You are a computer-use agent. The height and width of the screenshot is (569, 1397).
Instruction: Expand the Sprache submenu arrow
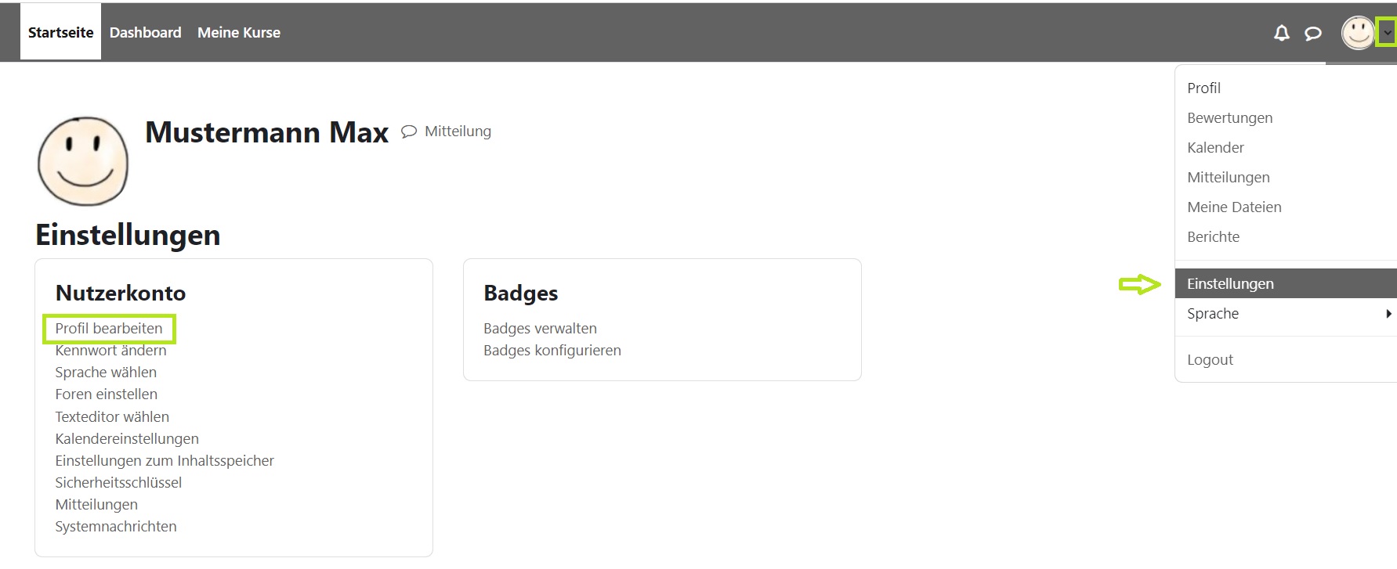(x=1388, y=314)
